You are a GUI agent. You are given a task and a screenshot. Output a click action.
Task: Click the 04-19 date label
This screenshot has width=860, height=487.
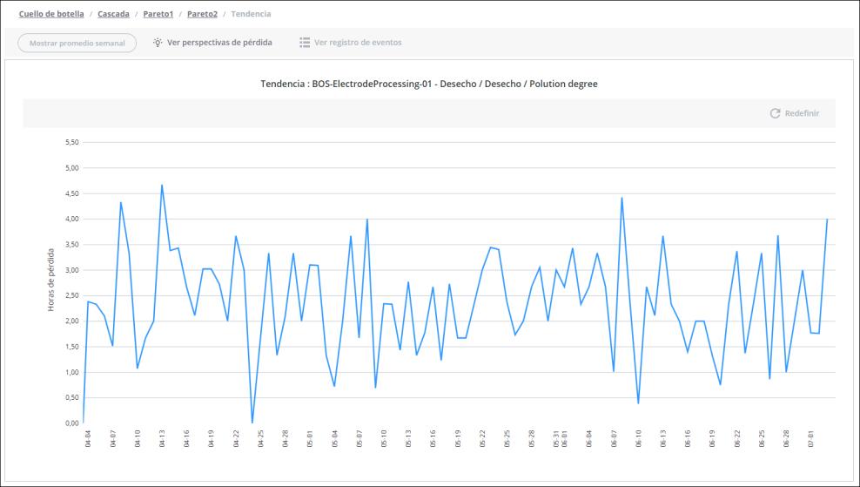click(x=212, y=439)
